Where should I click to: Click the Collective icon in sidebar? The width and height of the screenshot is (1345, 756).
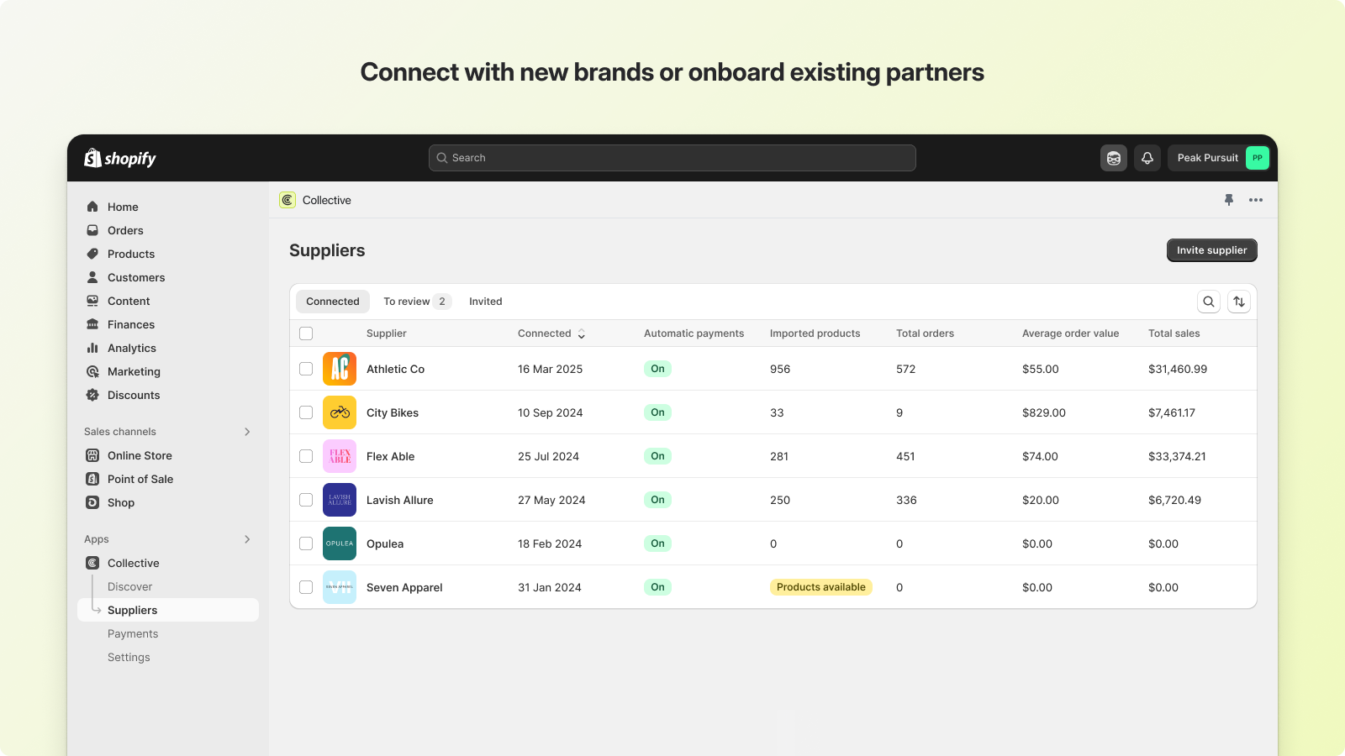pyautogui.click(x=92, y=563)
